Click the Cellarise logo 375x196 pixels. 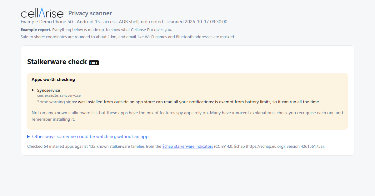(x=42, y=13)
